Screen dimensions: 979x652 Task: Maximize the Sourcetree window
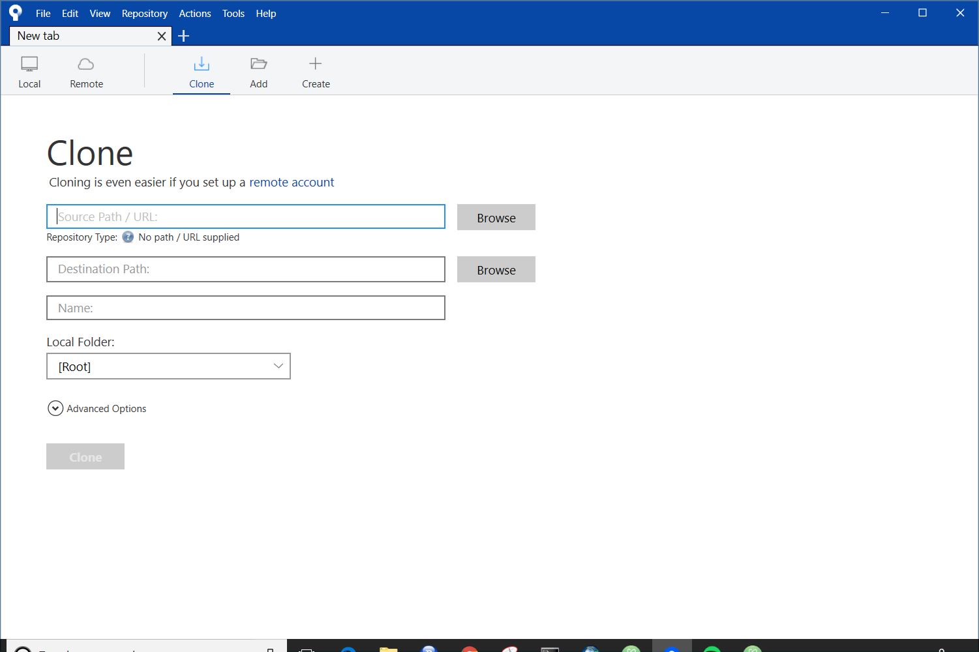coord(922,12)
